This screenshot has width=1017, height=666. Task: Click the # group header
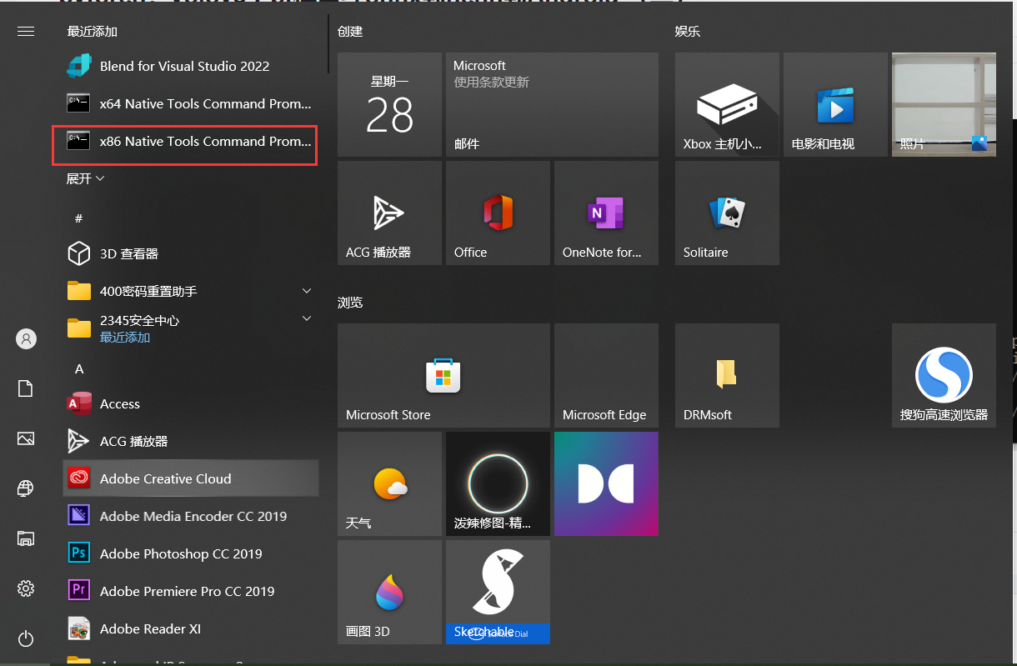tap(79, 218)
